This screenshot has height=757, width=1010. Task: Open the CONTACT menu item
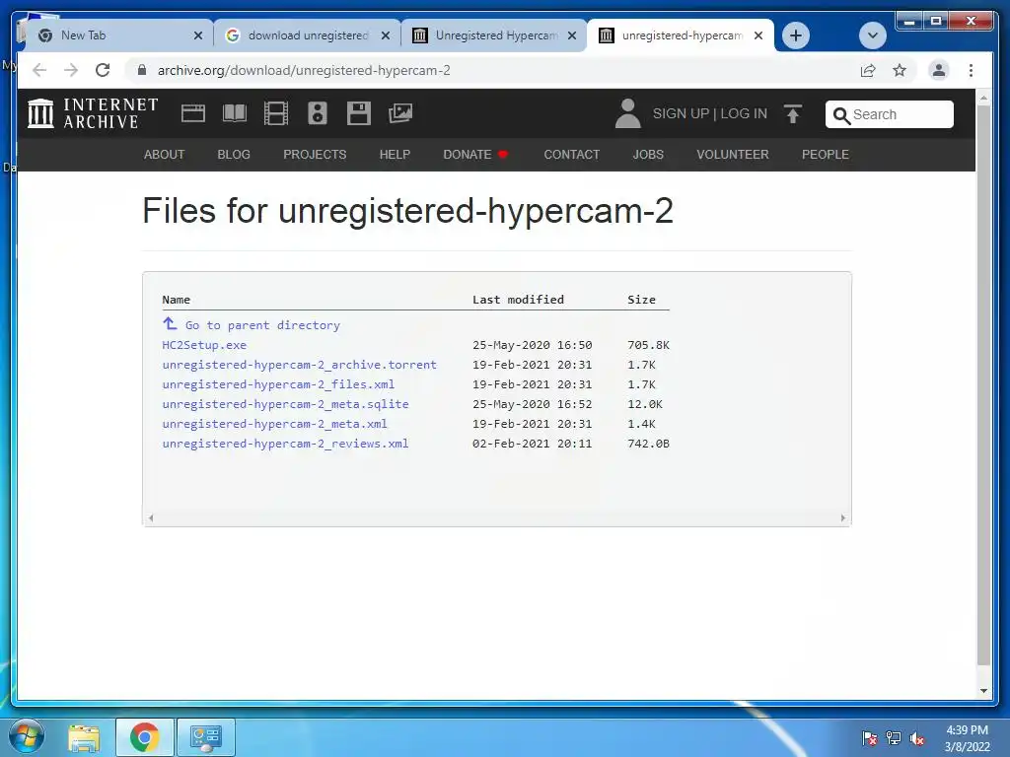(x=571, y=155)
